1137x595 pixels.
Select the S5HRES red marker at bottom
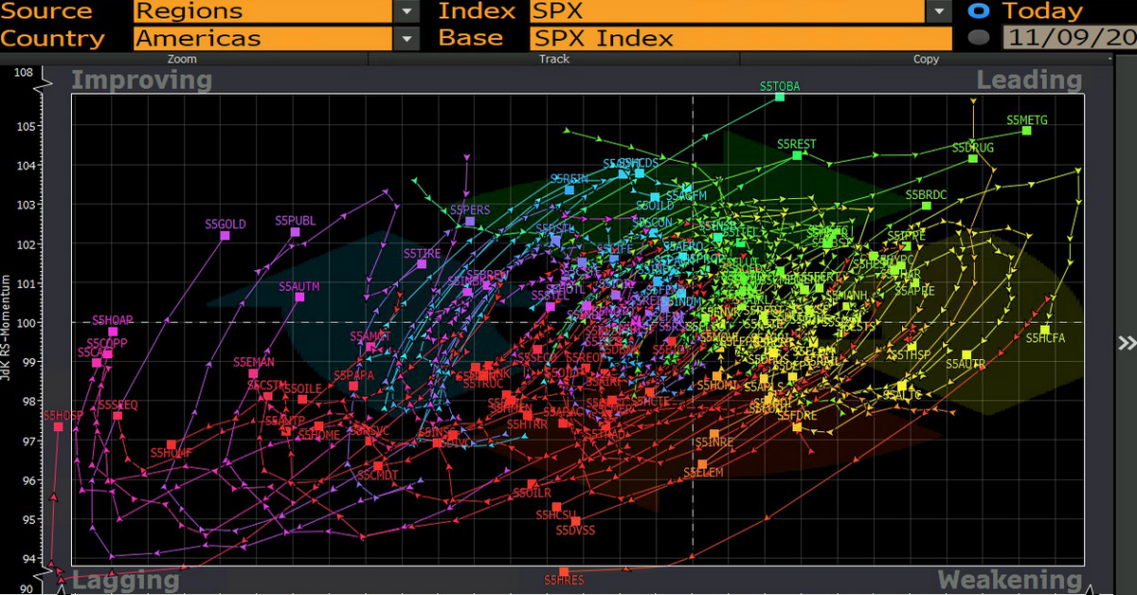tap(564, 572)
